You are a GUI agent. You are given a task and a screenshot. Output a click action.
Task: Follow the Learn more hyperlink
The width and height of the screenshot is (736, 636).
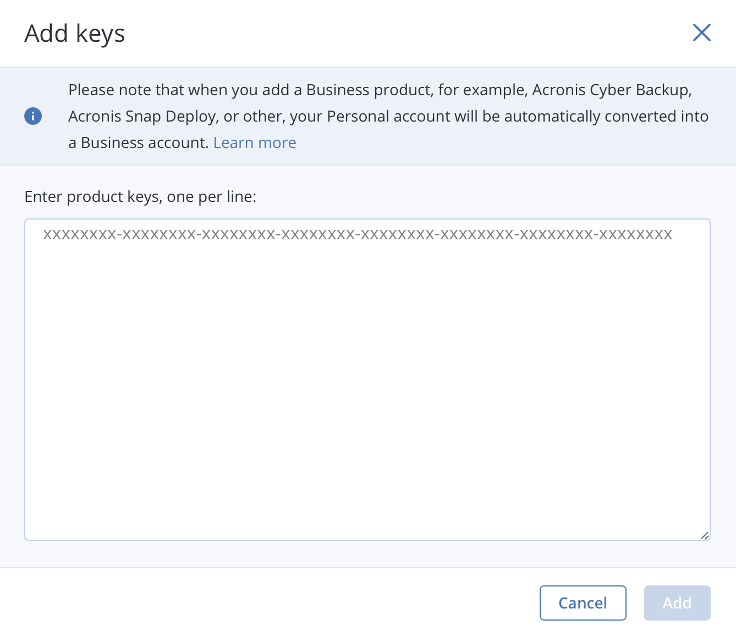click(255, 143)
